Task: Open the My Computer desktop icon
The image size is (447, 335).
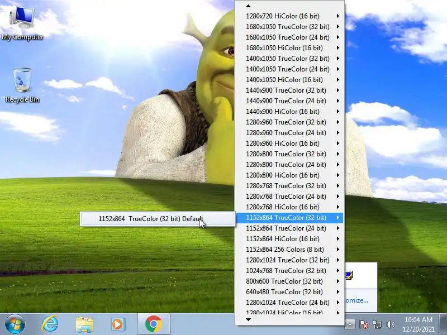Action: pyautogui.click(x=22, y=24)
